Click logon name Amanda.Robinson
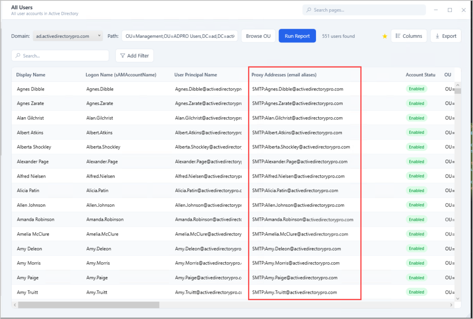 click(x=105, y=219)
